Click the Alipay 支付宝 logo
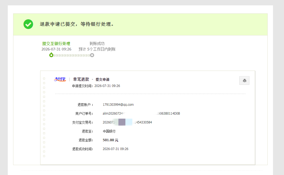 60,79
